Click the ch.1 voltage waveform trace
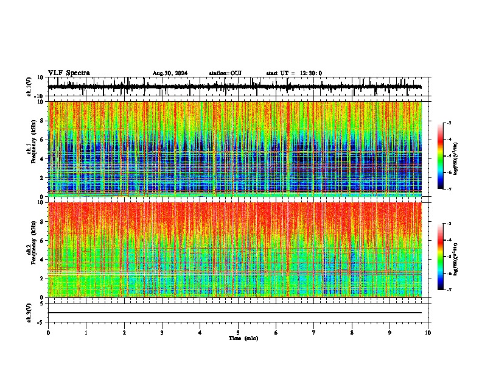482x373 pixels. [x=234, y=87]
